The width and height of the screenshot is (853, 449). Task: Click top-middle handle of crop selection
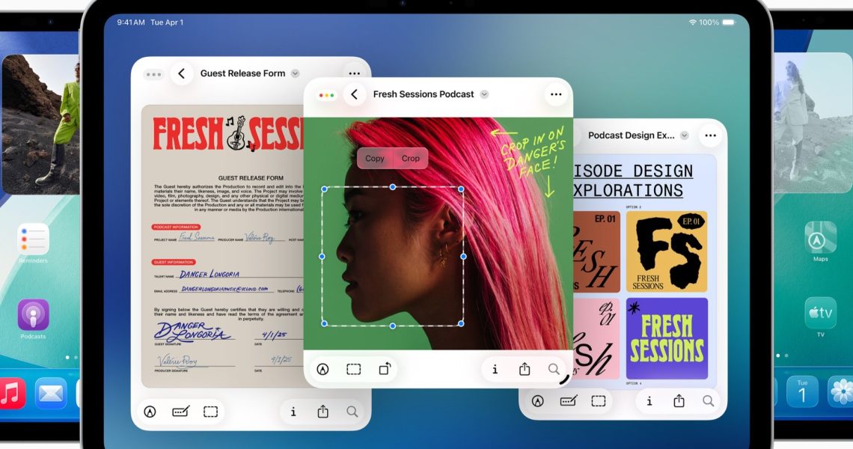click(x=393, y=187)
